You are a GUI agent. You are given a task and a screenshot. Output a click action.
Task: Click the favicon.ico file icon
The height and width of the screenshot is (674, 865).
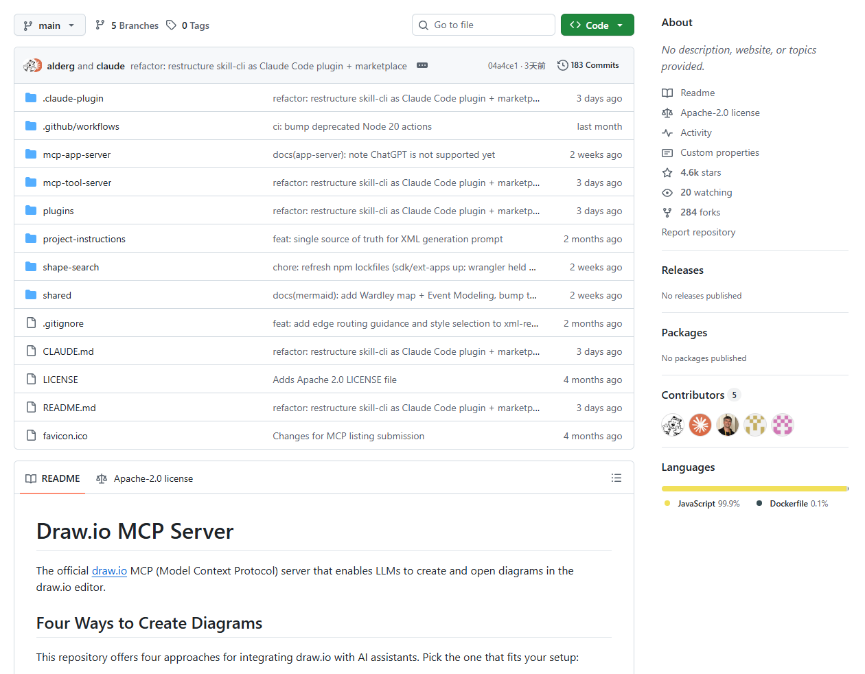pyautogui.click(x=31, y=436)
